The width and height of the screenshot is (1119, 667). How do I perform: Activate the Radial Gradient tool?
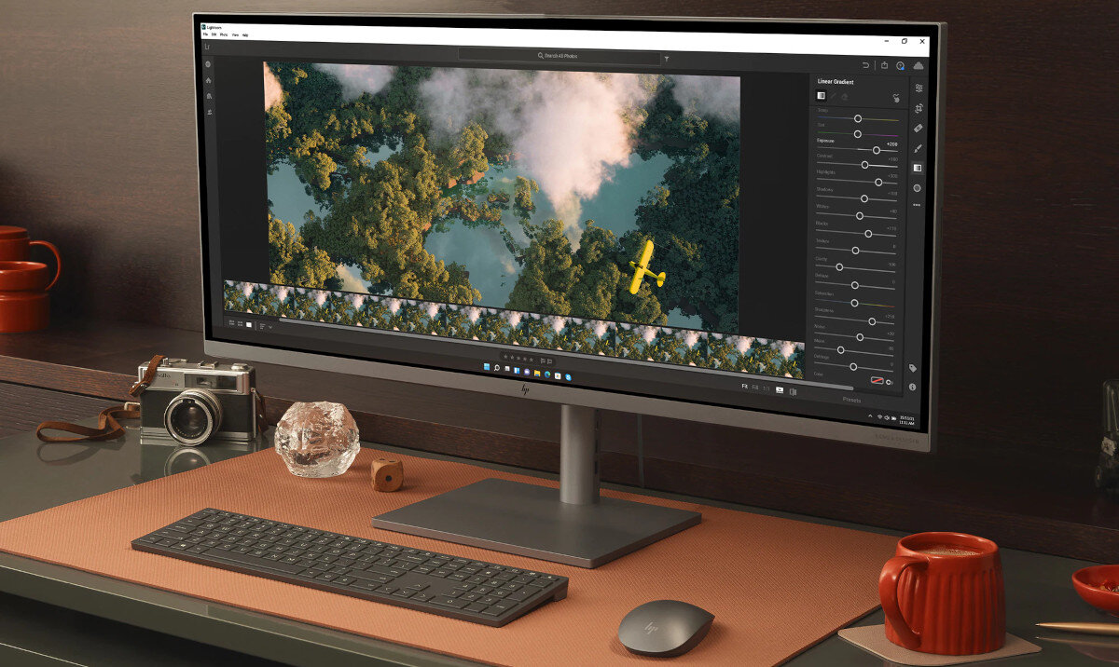(x=917, y=187)
